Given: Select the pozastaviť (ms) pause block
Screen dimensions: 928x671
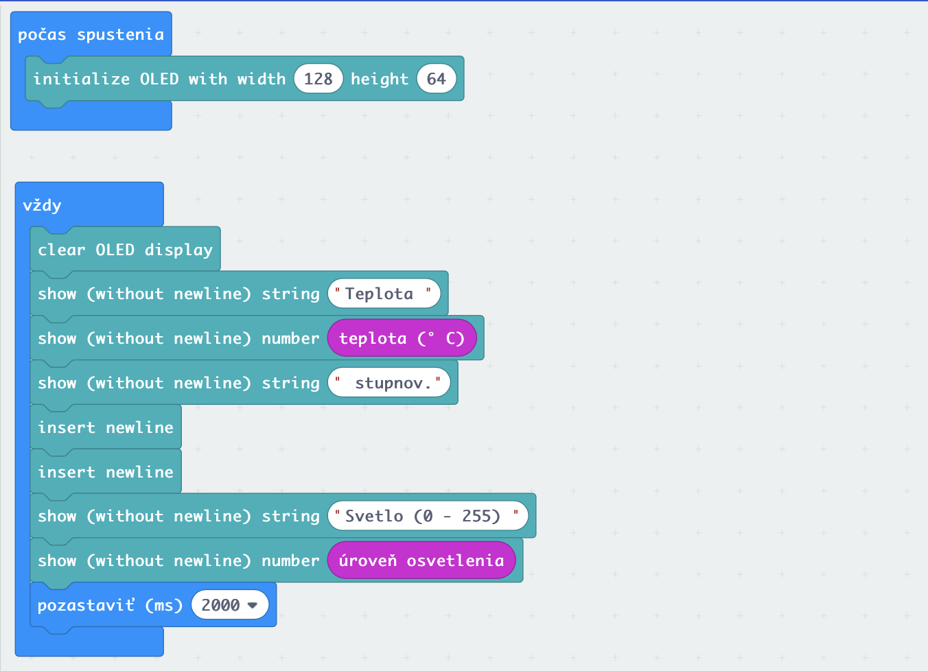Looking at the screenshot, I should click(x=108, y=605).
